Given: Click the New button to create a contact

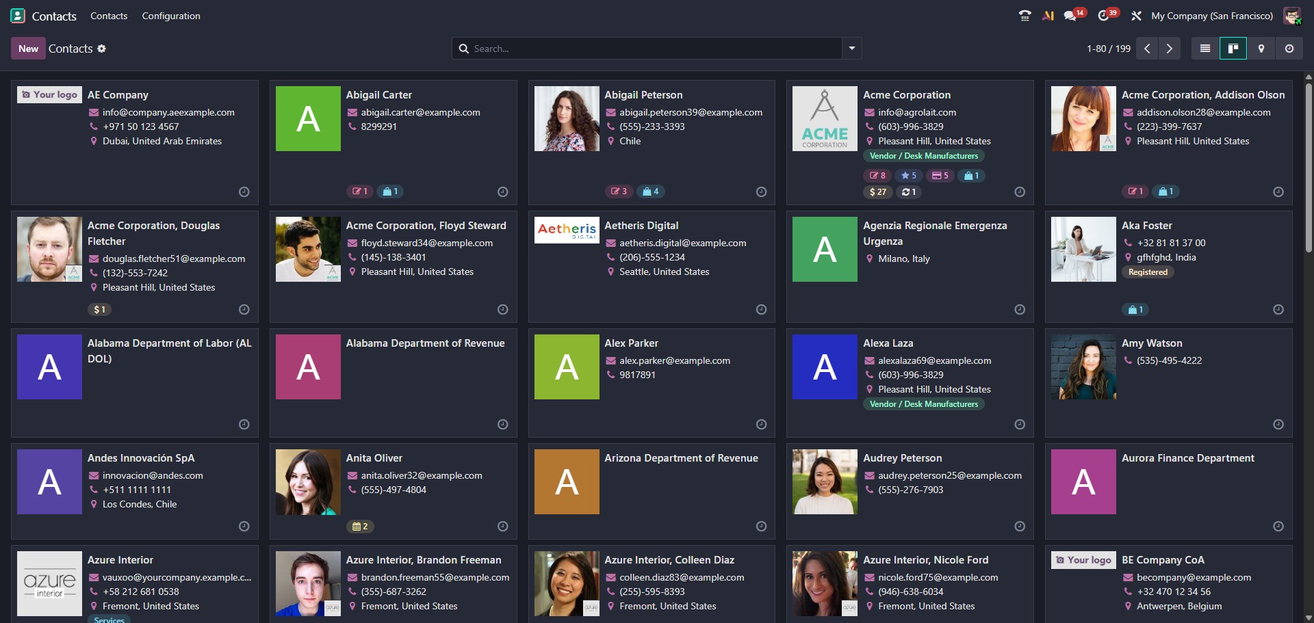Looking at the screenshot, I should pos(27,49).
